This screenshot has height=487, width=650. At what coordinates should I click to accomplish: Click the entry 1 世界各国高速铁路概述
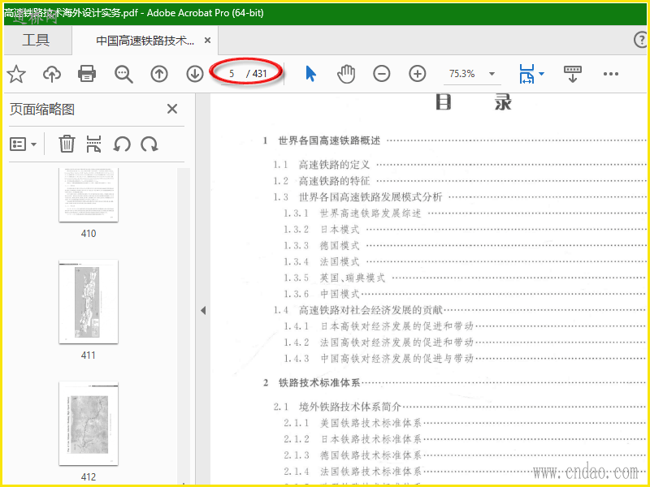coord(322,140)
